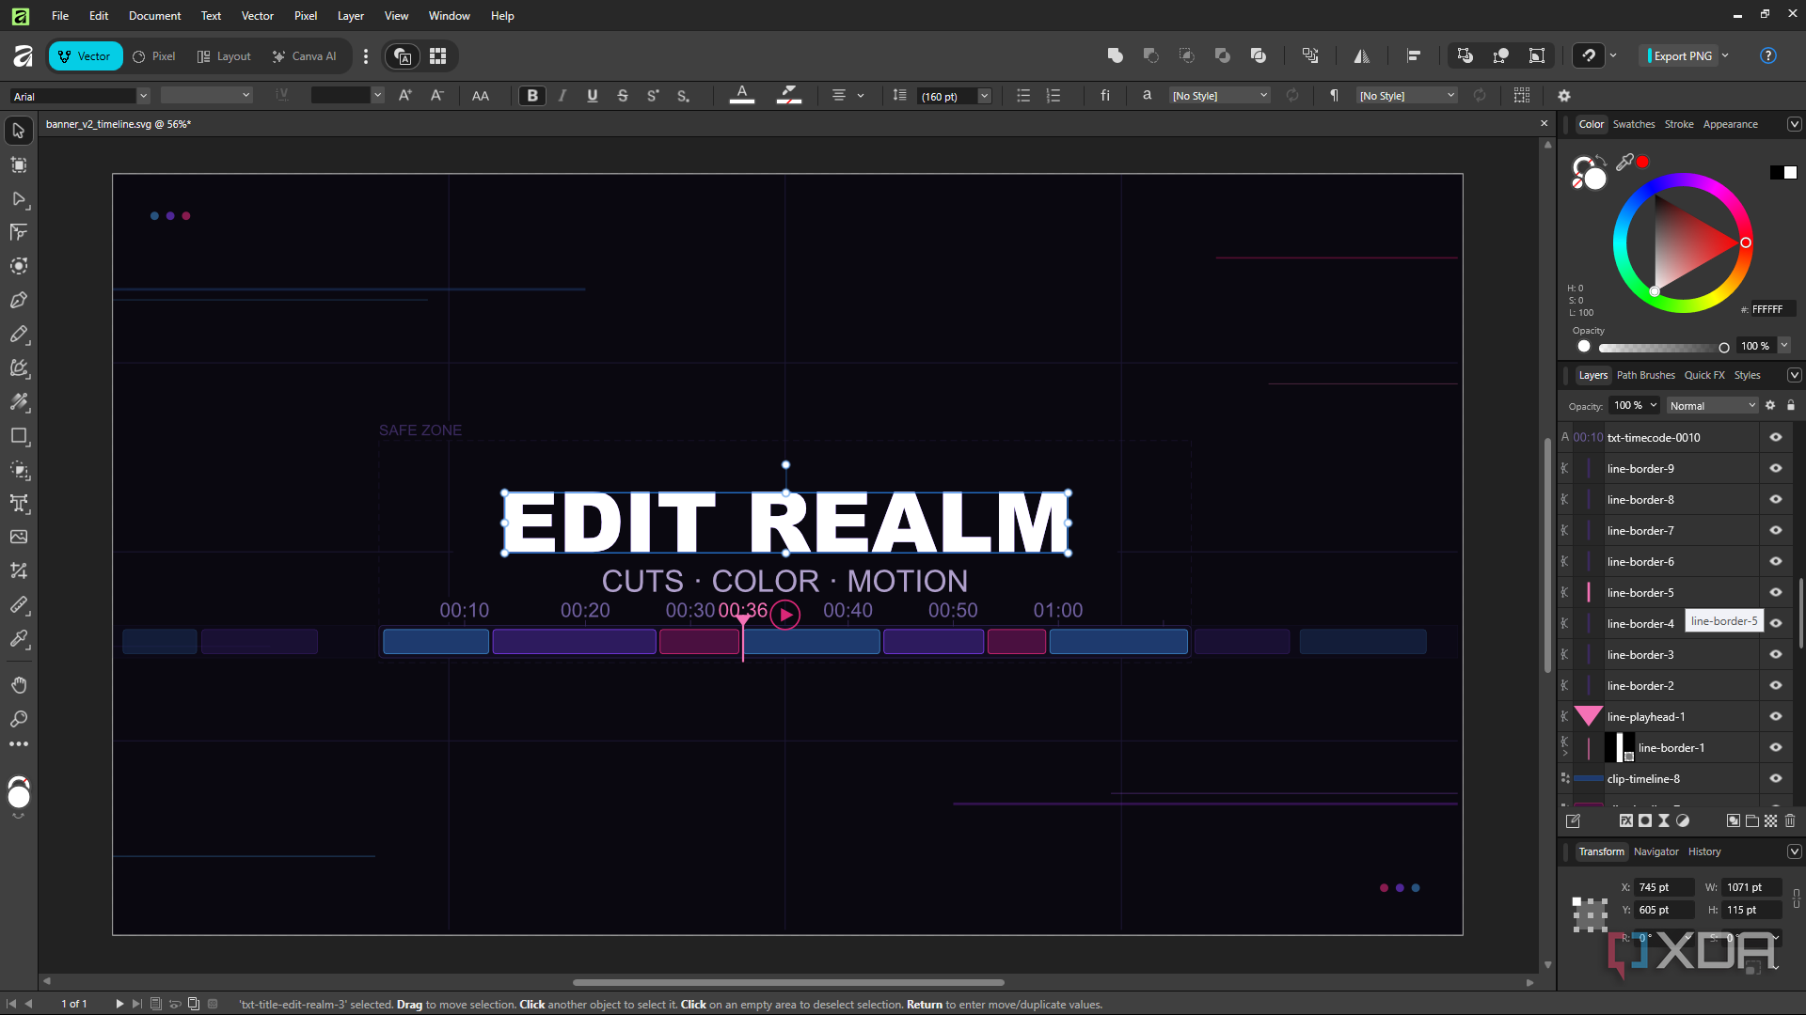This screenshot has width=1806, height=1015.
Task: Select the Pen tool
Action: tap(19, 301)
